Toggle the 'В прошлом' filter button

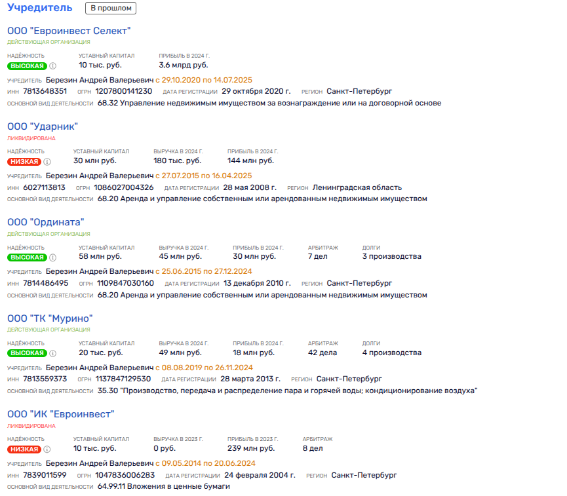[111, 9]
